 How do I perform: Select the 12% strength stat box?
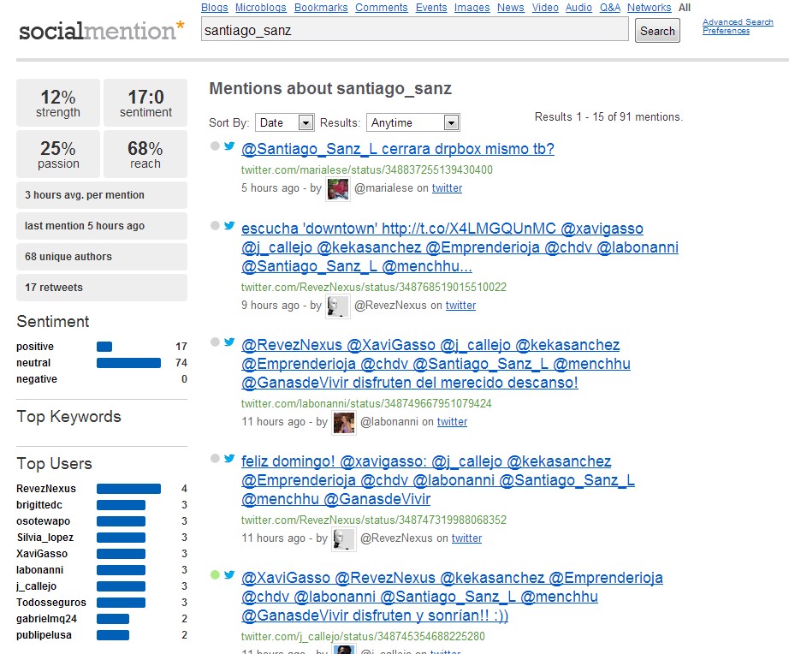pos(58,103)
